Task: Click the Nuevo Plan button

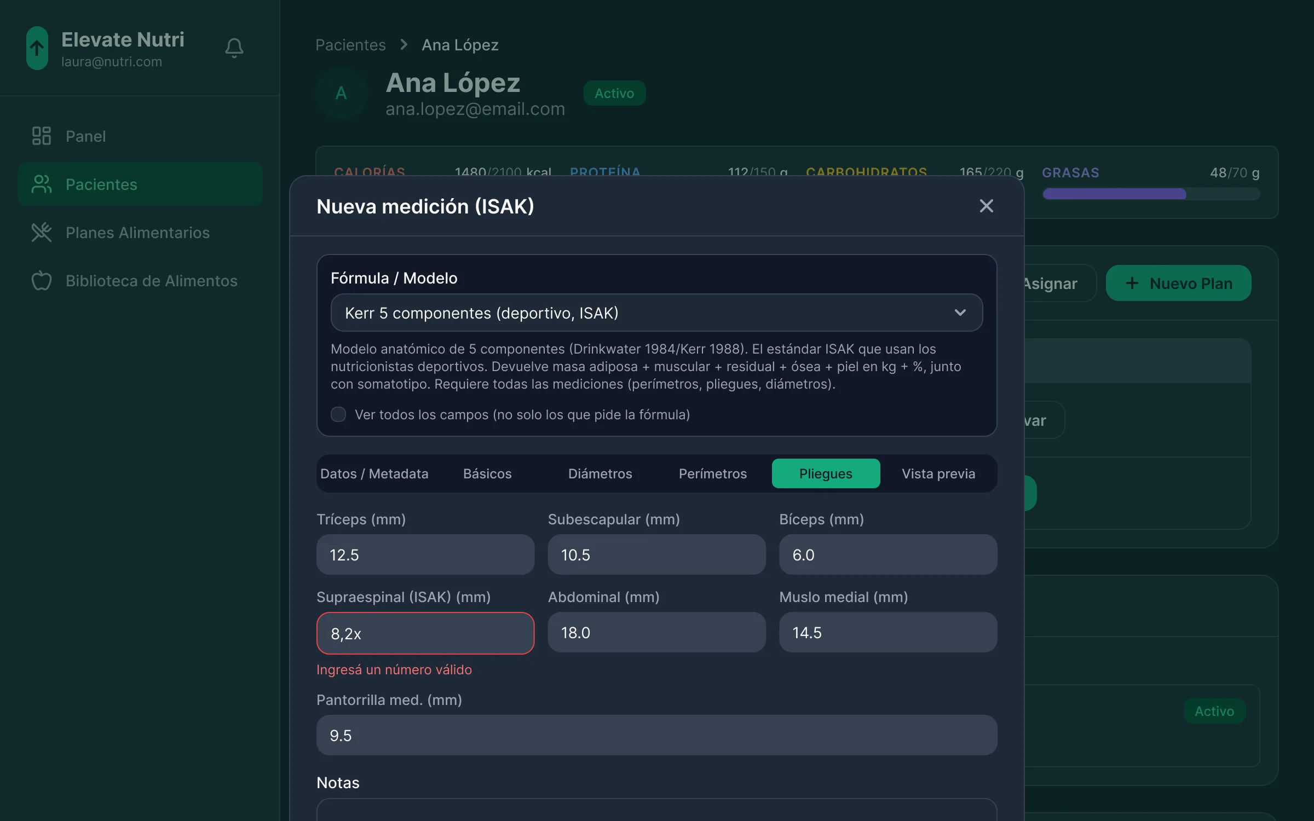Action: 1178,283
